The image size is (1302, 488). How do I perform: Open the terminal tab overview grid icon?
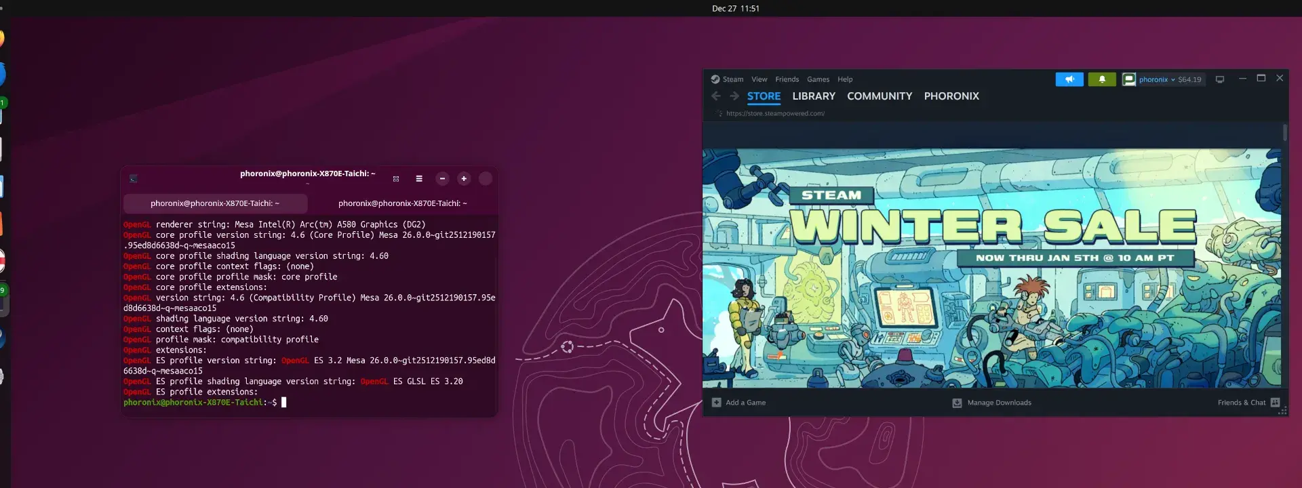pos(396,179)
